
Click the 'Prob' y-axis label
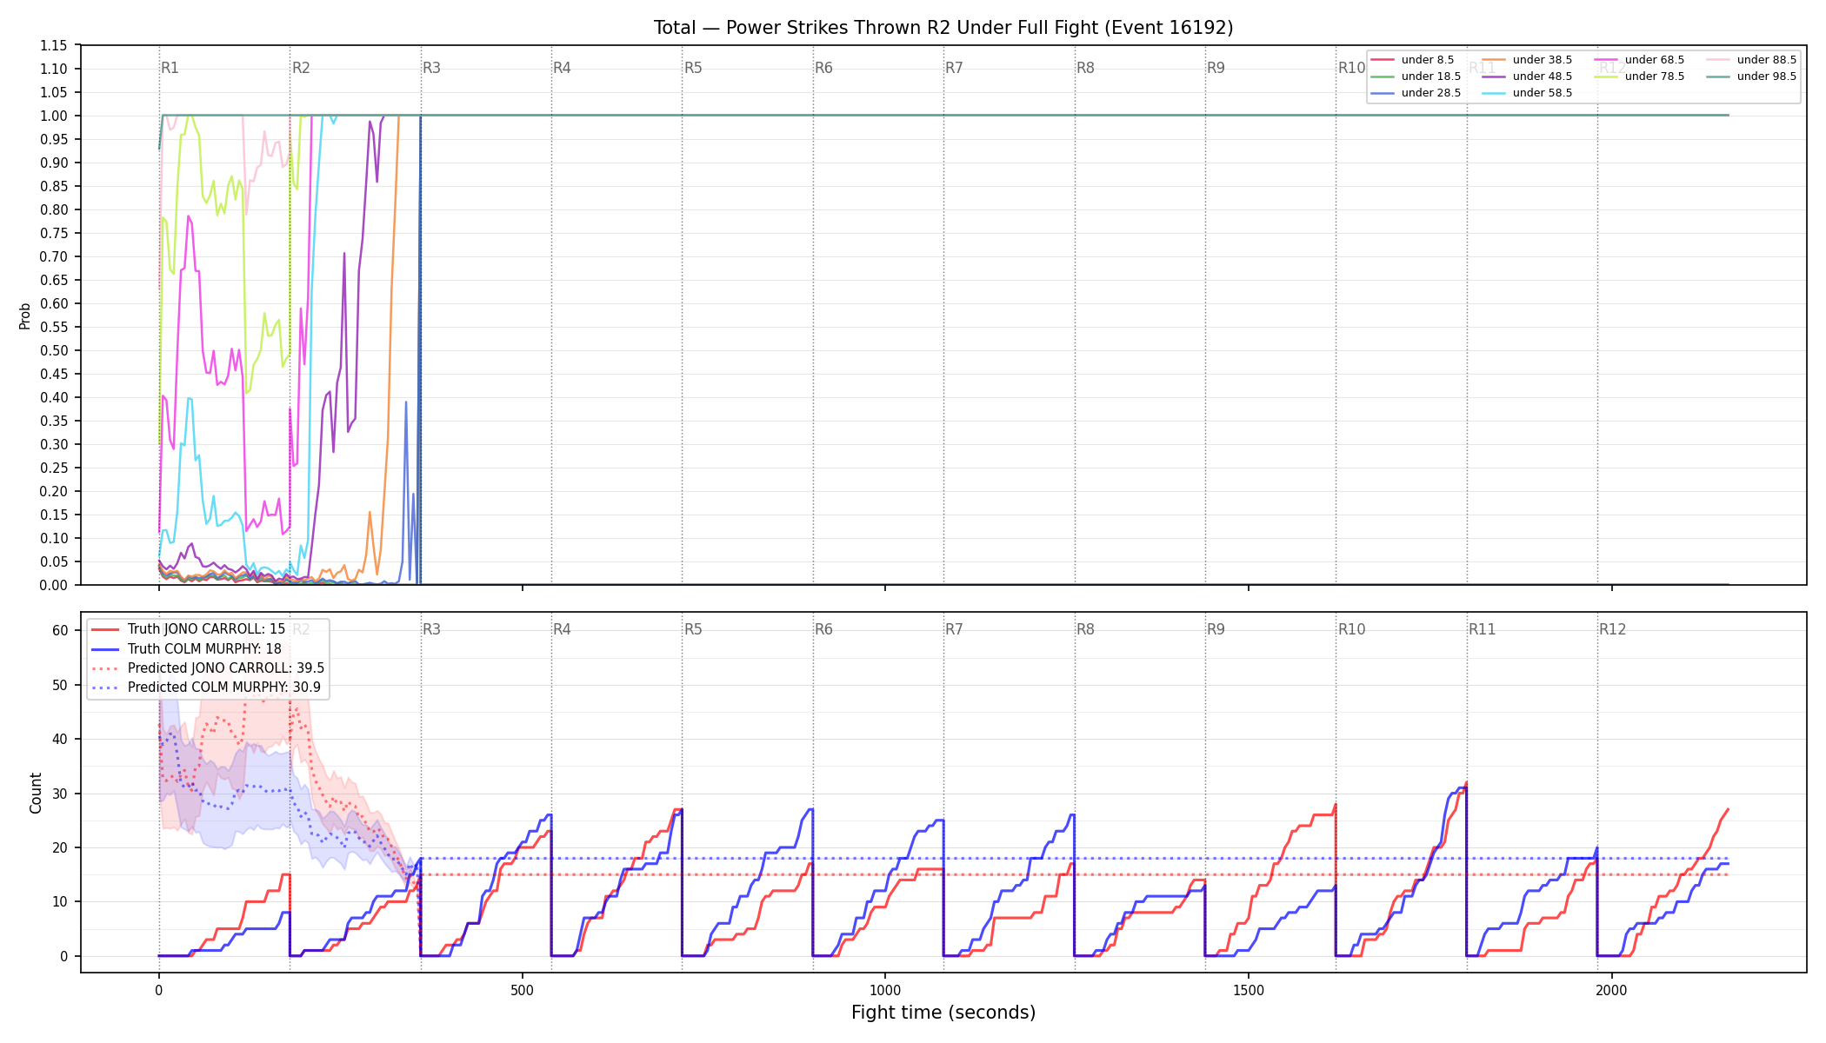coord(24,316)
